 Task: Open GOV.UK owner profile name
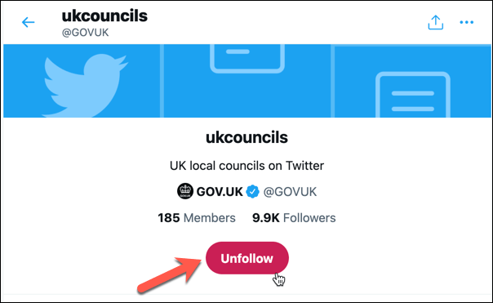coord(220,191)
